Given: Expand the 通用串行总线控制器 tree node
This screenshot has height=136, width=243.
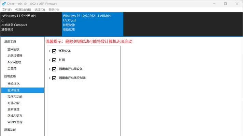Looking at the screenshot, I should (x=50, y=78).
